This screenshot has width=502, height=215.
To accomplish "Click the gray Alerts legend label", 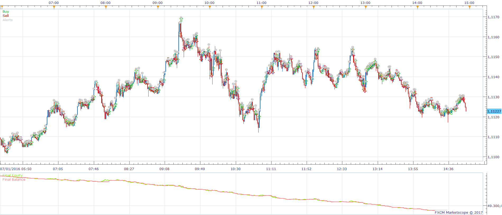I will (x=8, y=20).
